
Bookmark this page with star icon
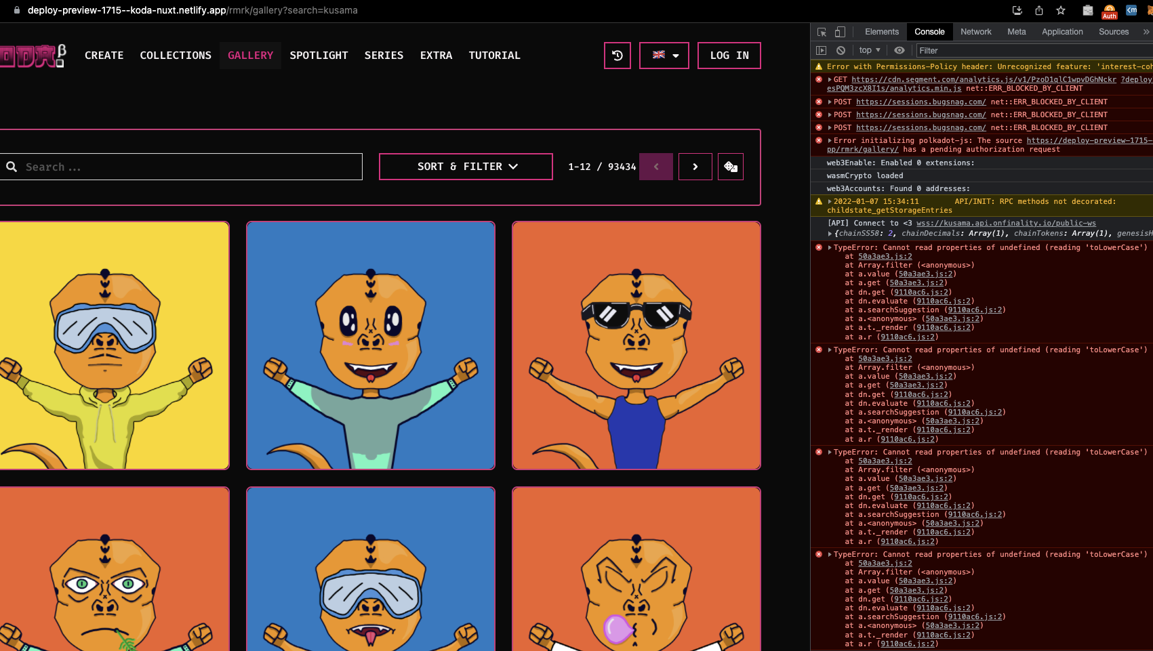[1061, 10]
